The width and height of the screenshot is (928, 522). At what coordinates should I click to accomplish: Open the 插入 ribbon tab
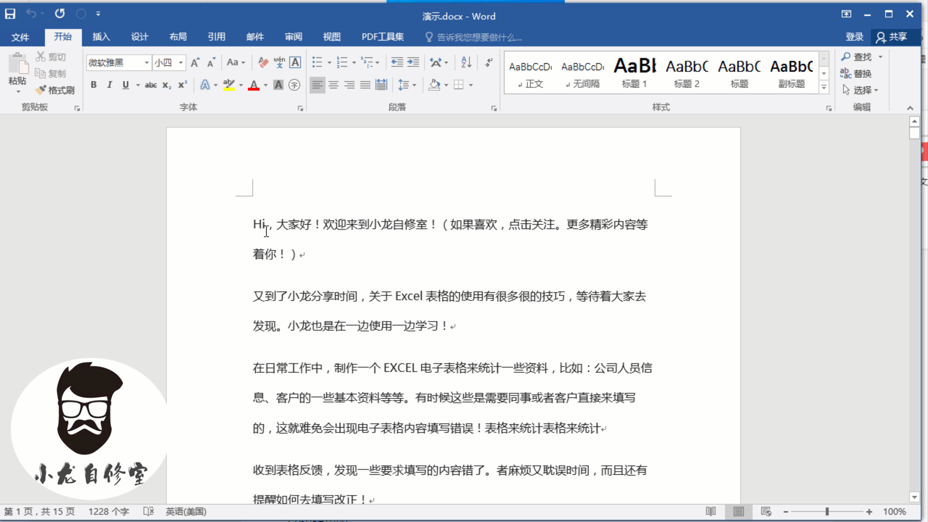click(x=101, y=37)
